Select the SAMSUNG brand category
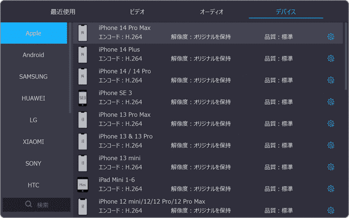The image size is (349, 218). coord(34,76)
